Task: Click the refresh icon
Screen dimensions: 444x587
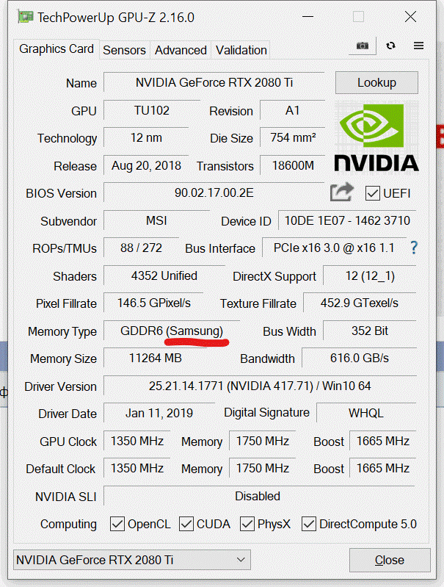Action: coord(390,46)
